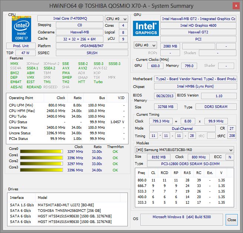This screenshot has width=243, height=233.
Task: Click the Core3 usage bar
Action: pos(41,170)
